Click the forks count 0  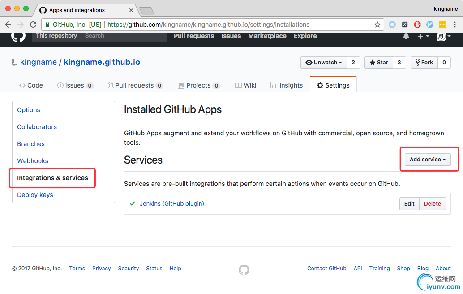coord(444,63)
